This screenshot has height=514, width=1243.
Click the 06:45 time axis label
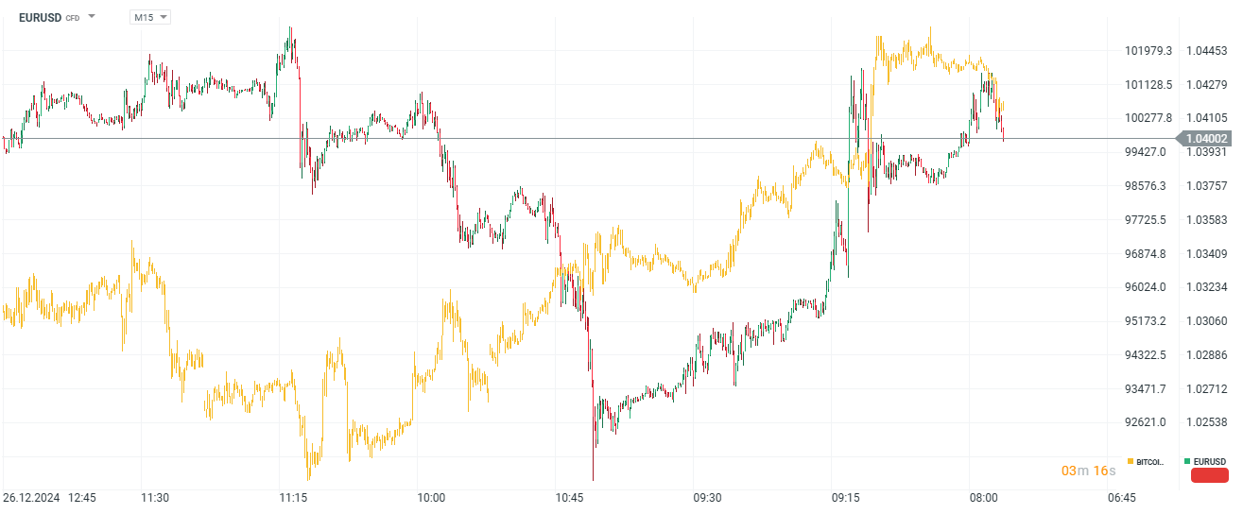coord(1122,497)
